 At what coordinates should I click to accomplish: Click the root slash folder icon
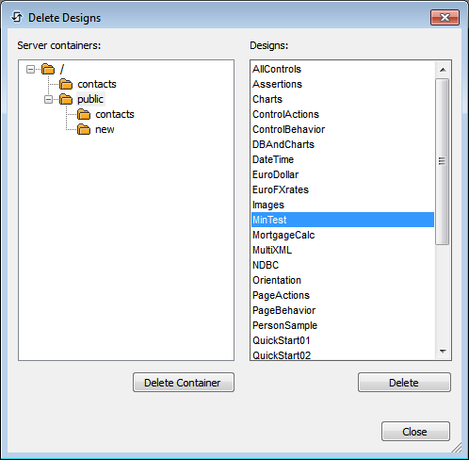click(x=48, y=69)
